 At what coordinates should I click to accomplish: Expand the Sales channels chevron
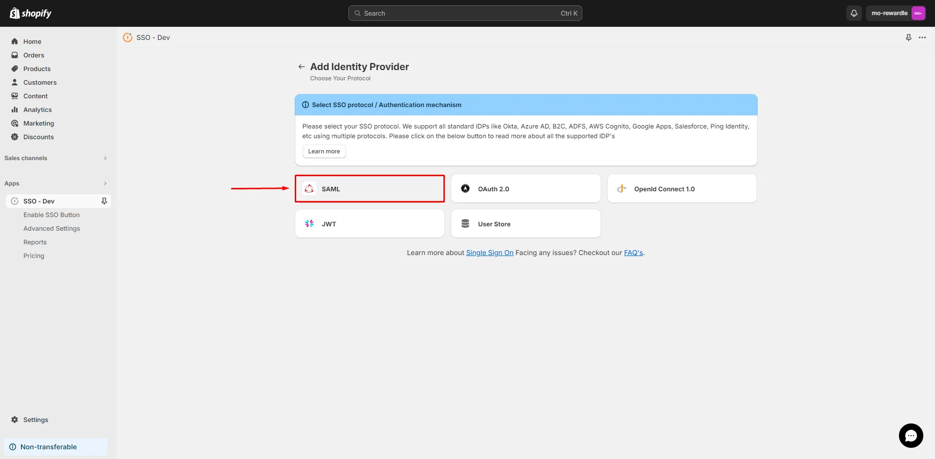[x=105, y=158]
